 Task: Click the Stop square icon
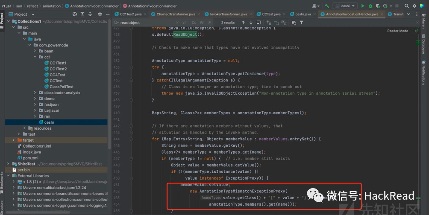[x=397, y=6]
